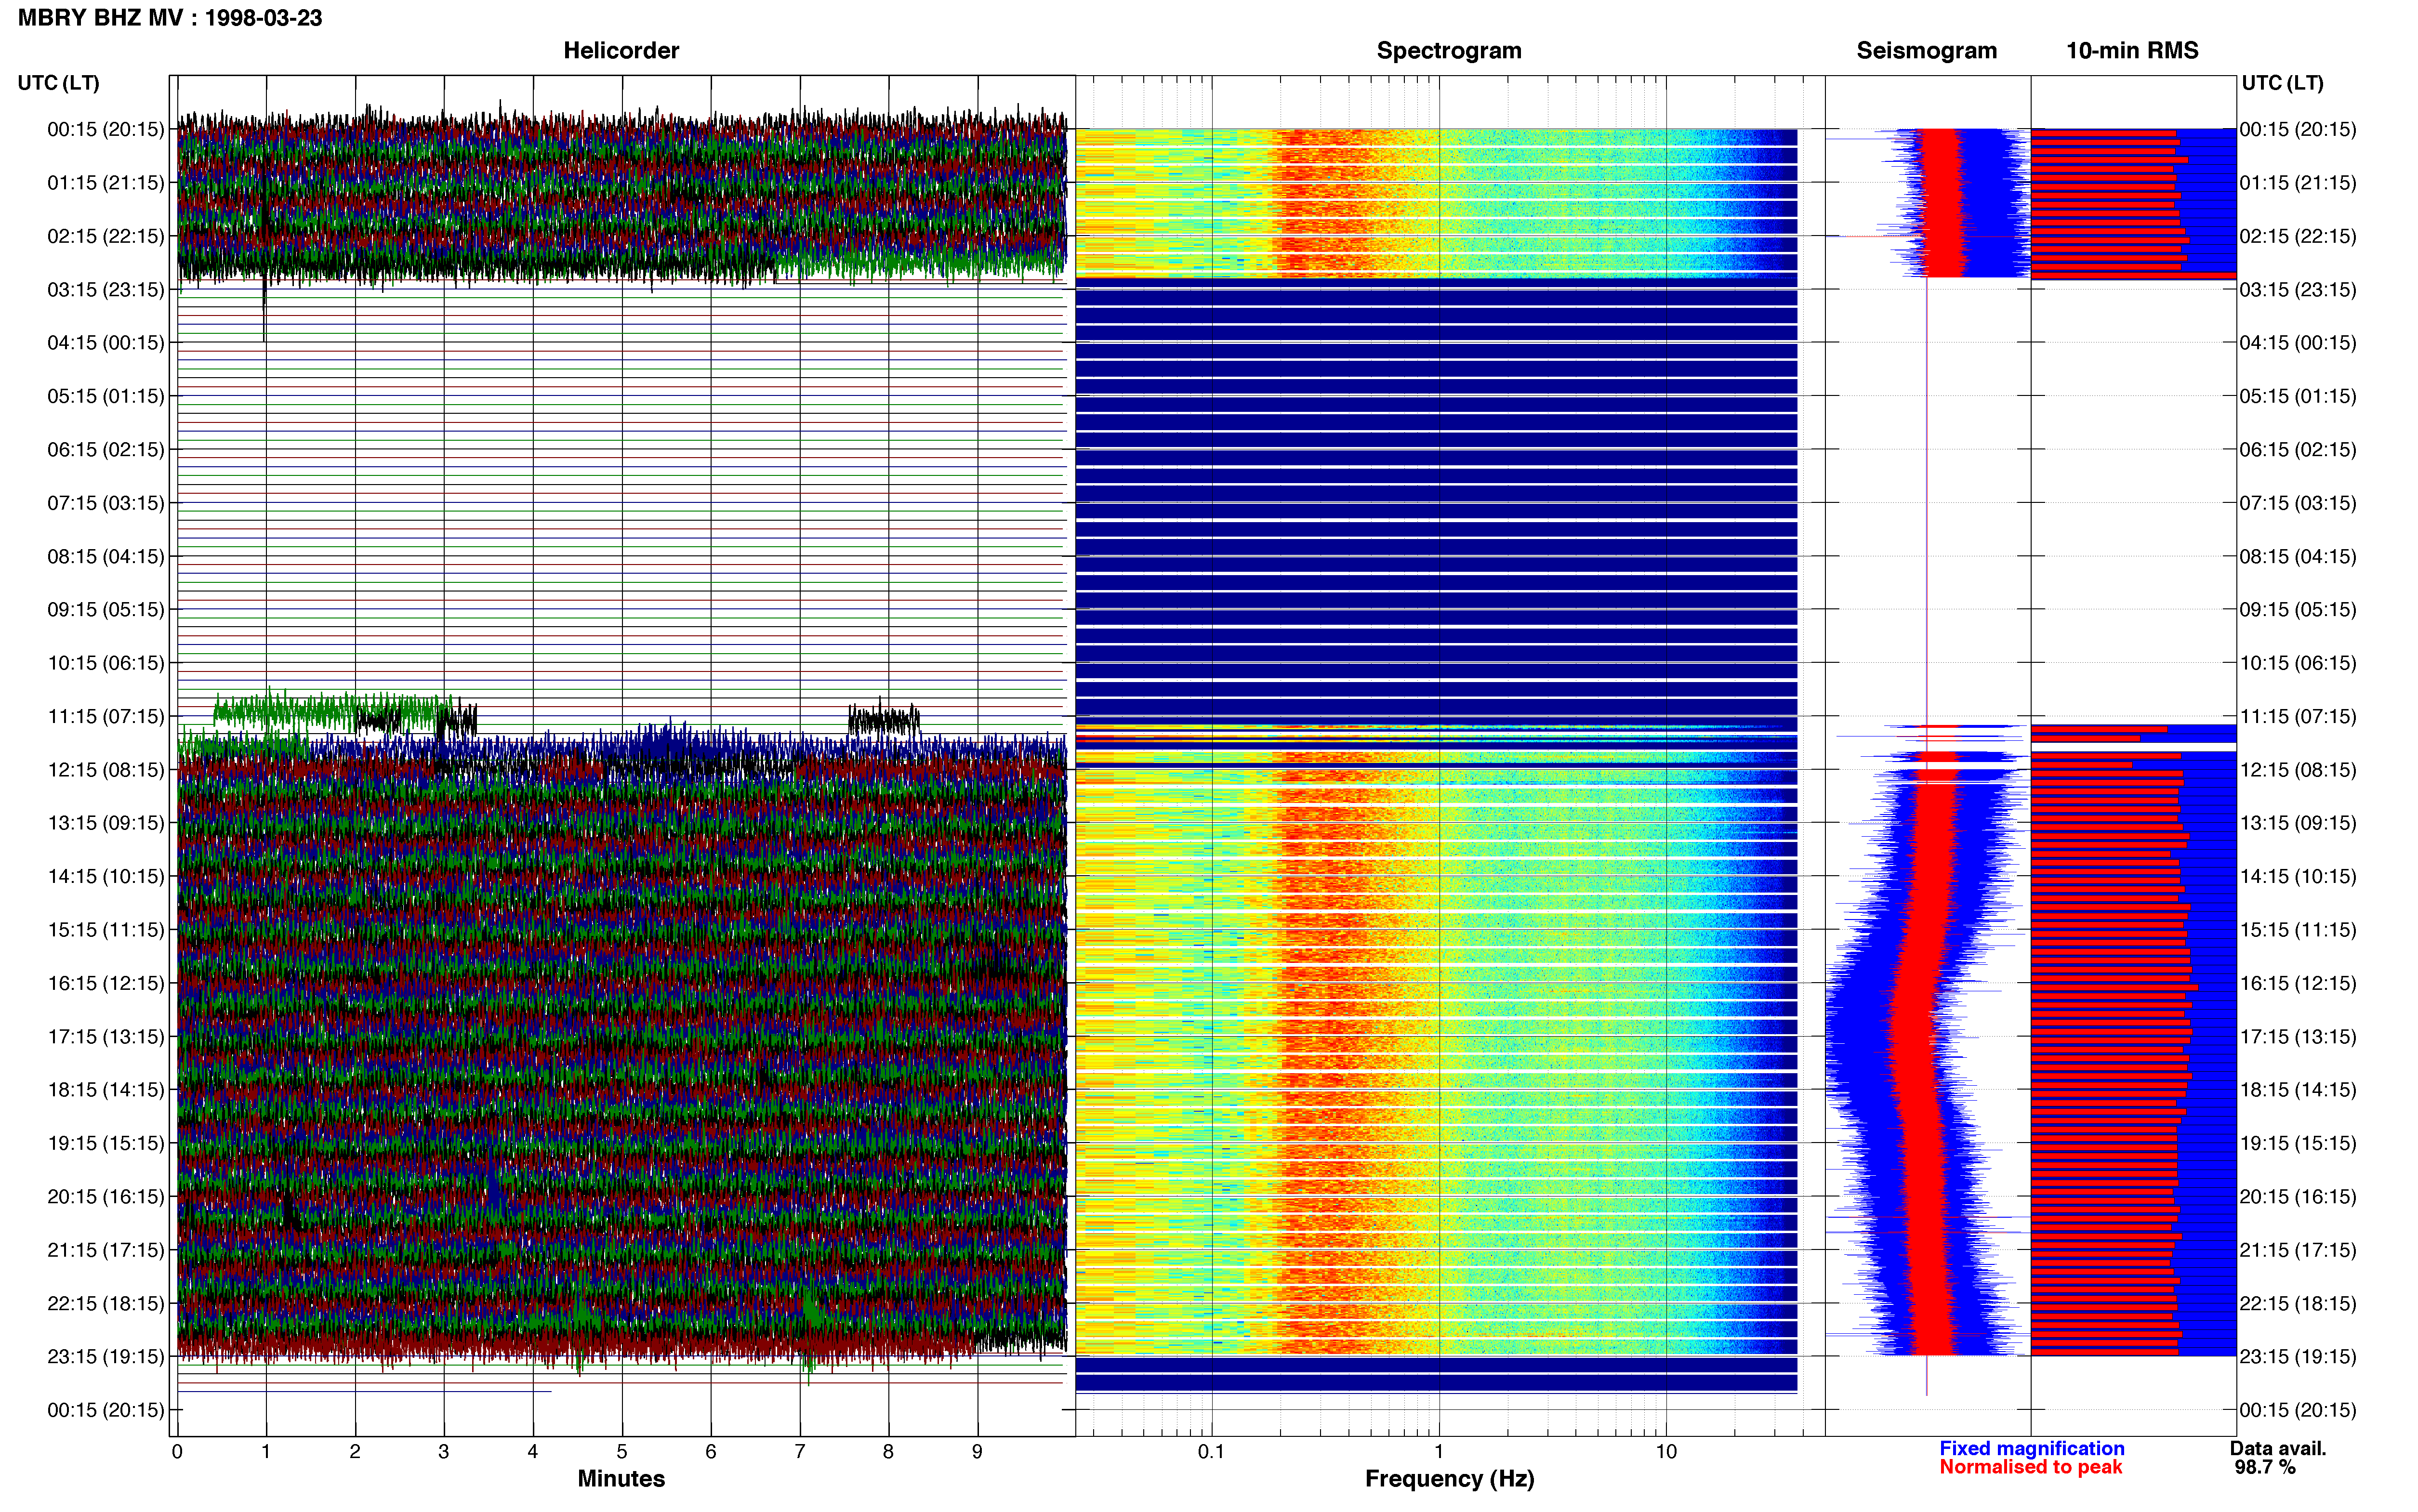Select the Spectrogram panel heading
Viewport: 2418px width, 1512px height.
(1449, 50)
